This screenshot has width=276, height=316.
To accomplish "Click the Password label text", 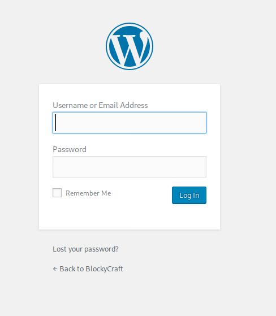I will (x=70, y=150).
